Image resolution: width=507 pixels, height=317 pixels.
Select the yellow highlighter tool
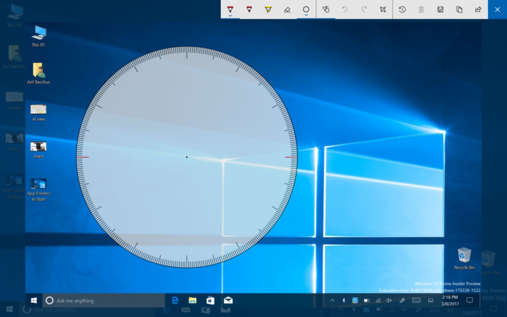[268, 10]
